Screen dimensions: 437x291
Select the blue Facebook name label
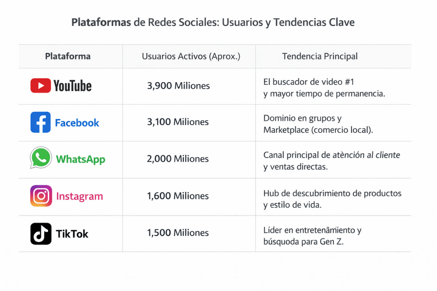click(x=77, y=123)
